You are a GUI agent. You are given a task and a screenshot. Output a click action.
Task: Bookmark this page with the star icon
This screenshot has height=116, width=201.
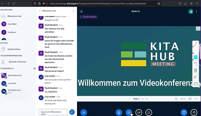[x=159, y=3]
